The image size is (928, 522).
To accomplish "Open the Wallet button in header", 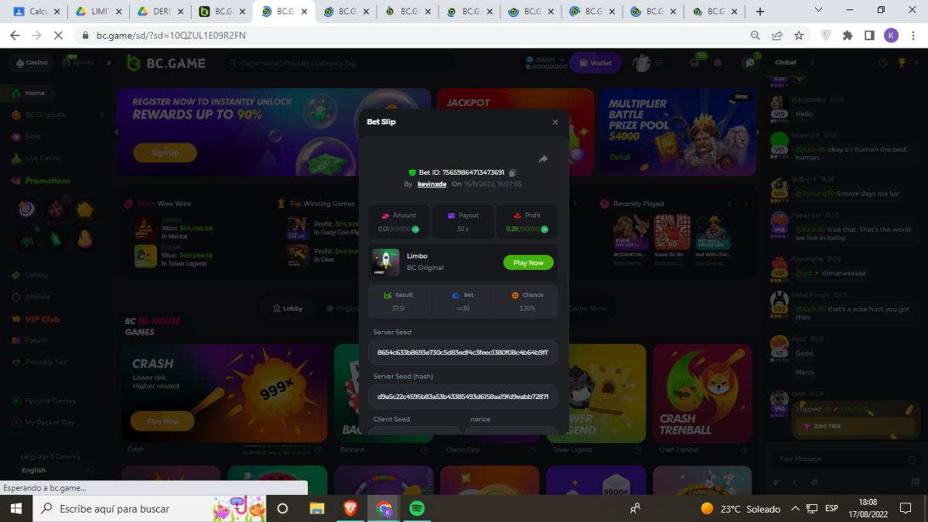I will tap(595, 63).
